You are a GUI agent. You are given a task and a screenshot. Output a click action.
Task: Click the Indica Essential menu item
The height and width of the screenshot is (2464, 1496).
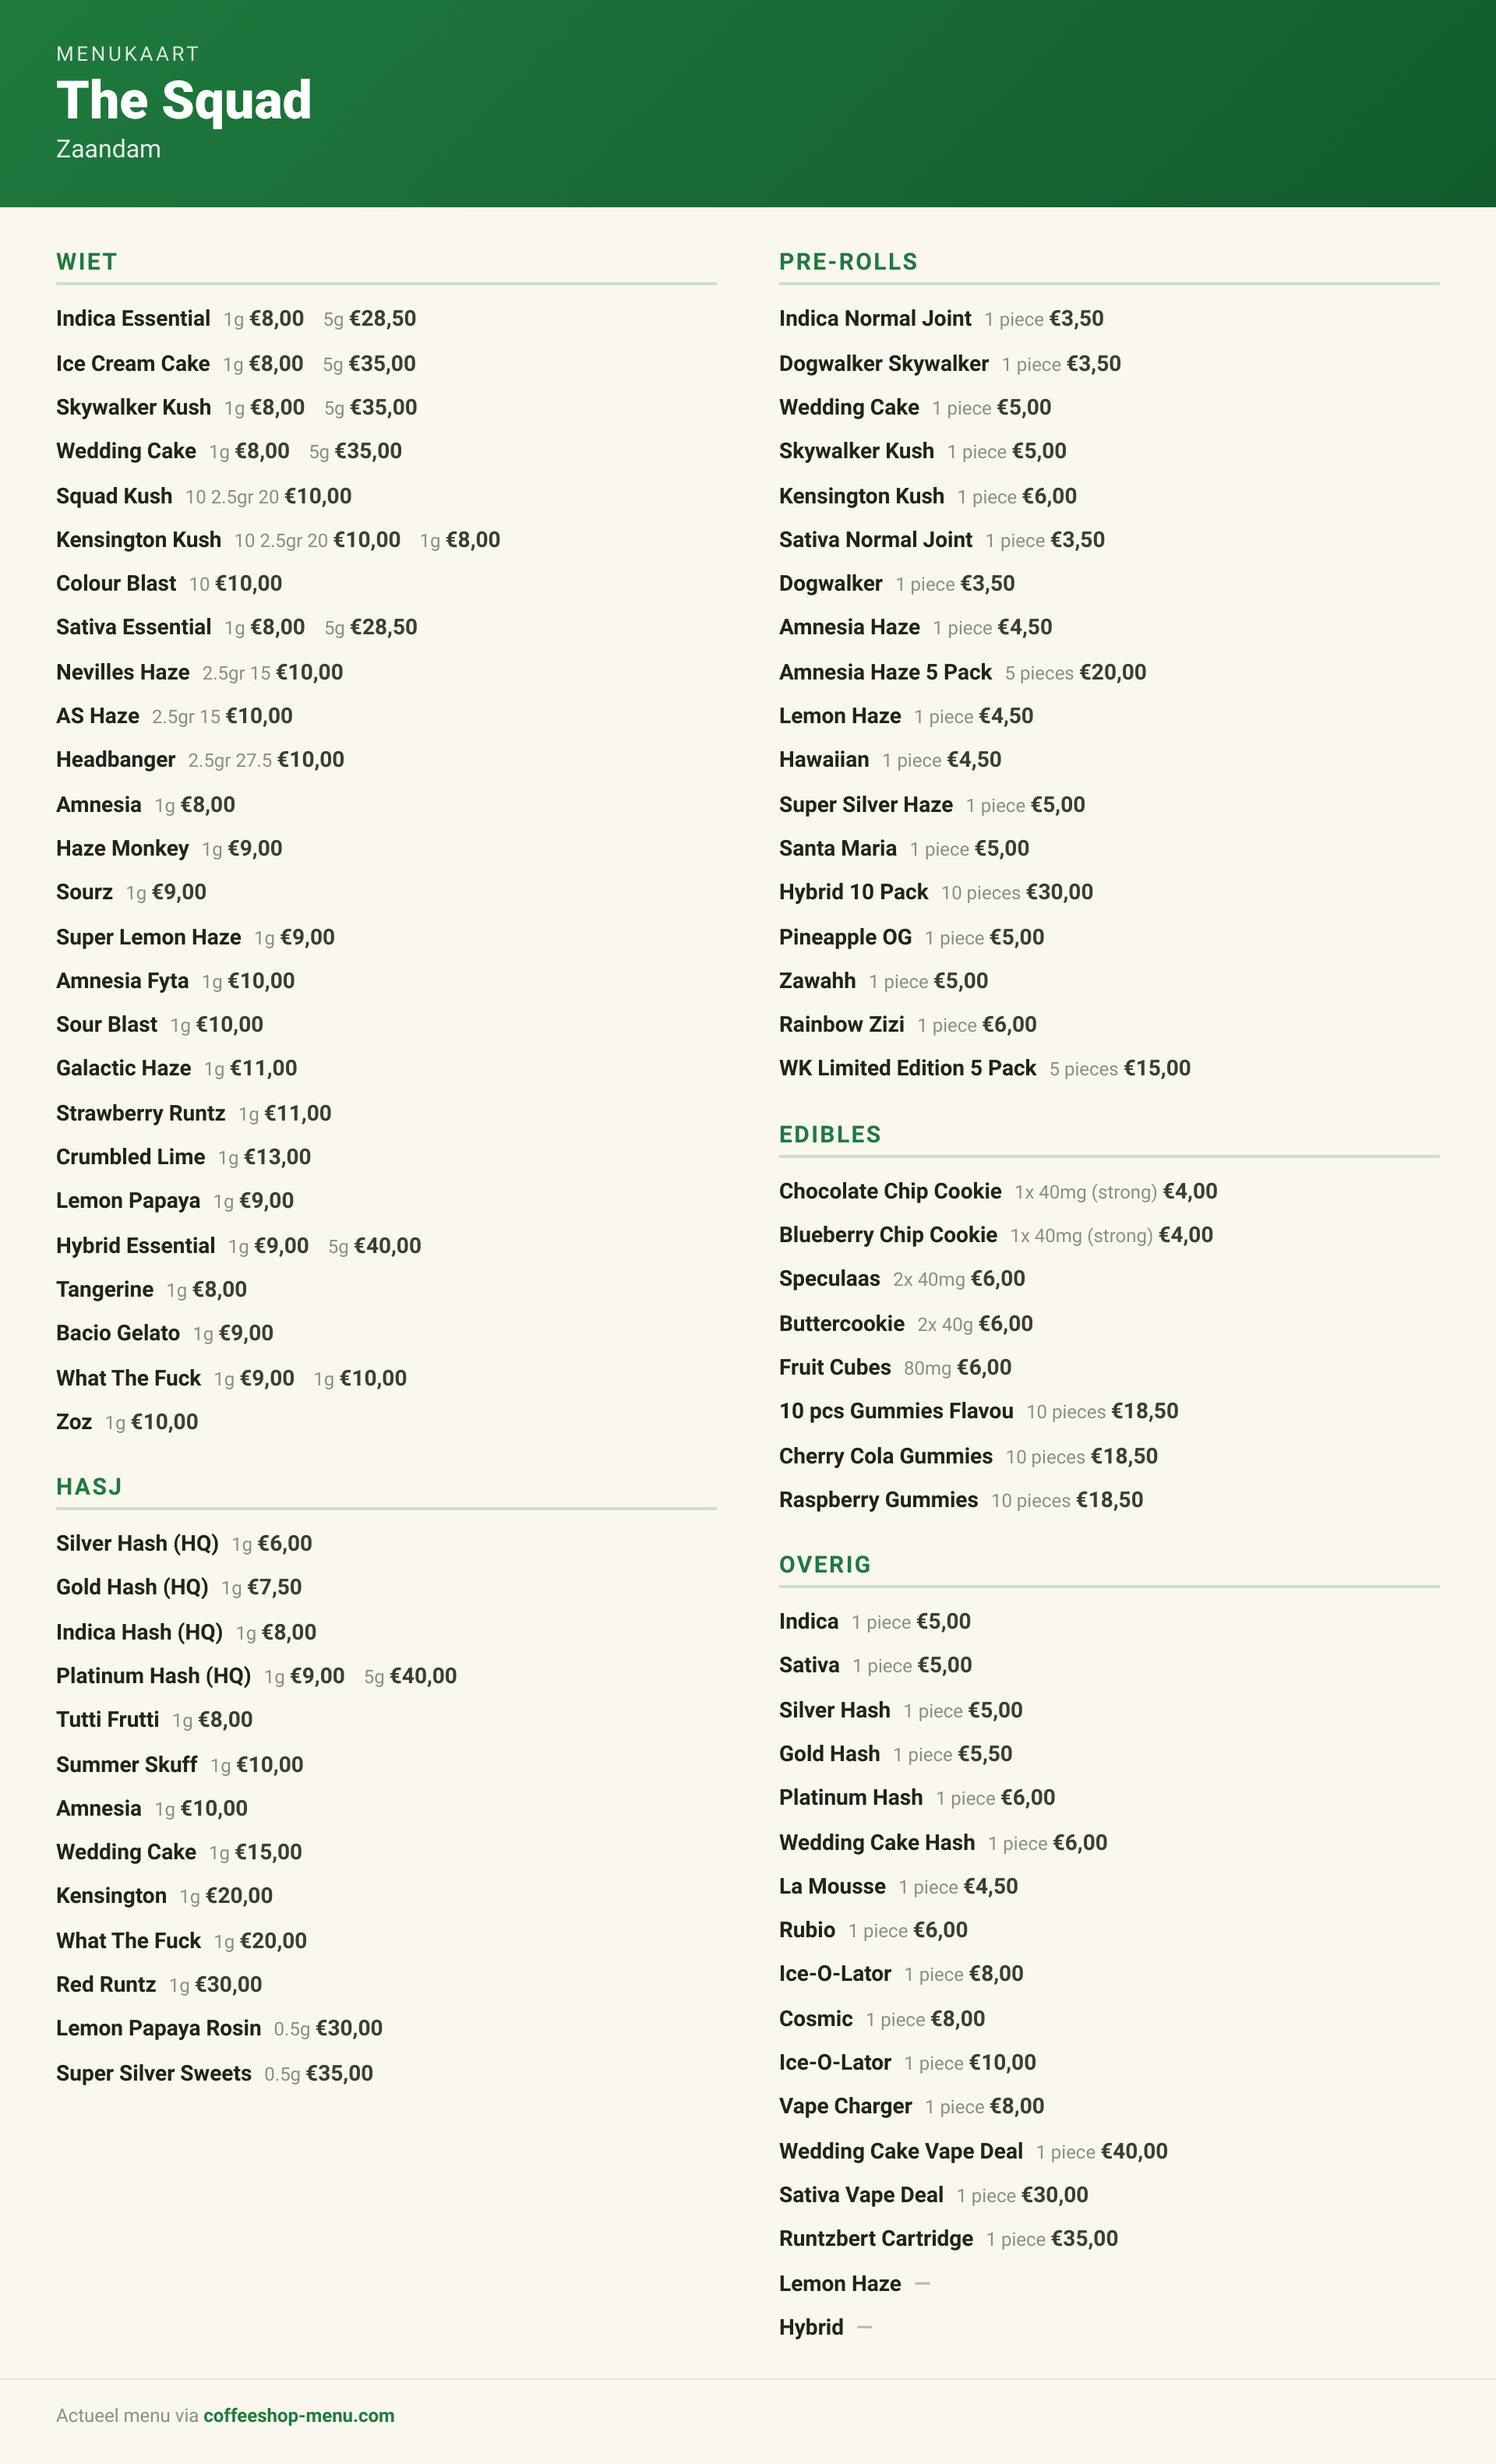tap(133, 318)
